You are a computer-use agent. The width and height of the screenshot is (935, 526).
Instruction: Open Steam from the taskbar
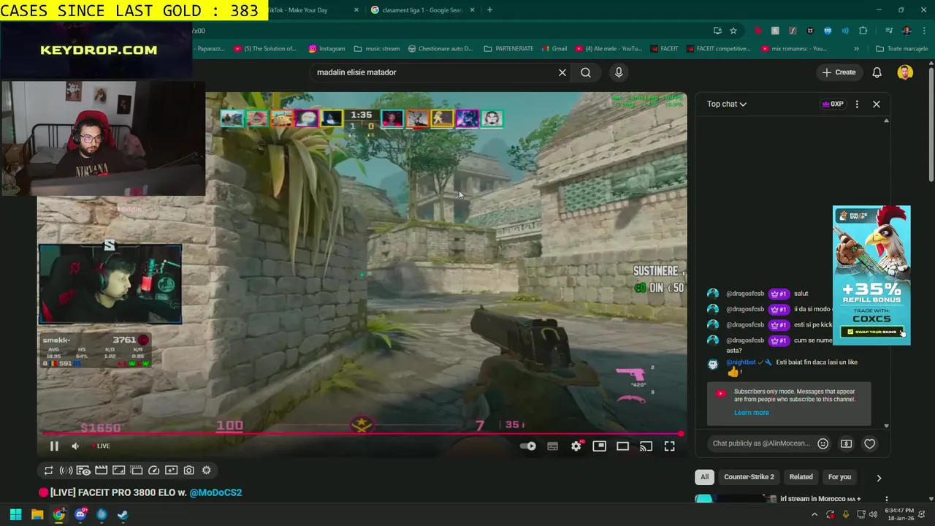pyautogui.click(x=123, y=514)
